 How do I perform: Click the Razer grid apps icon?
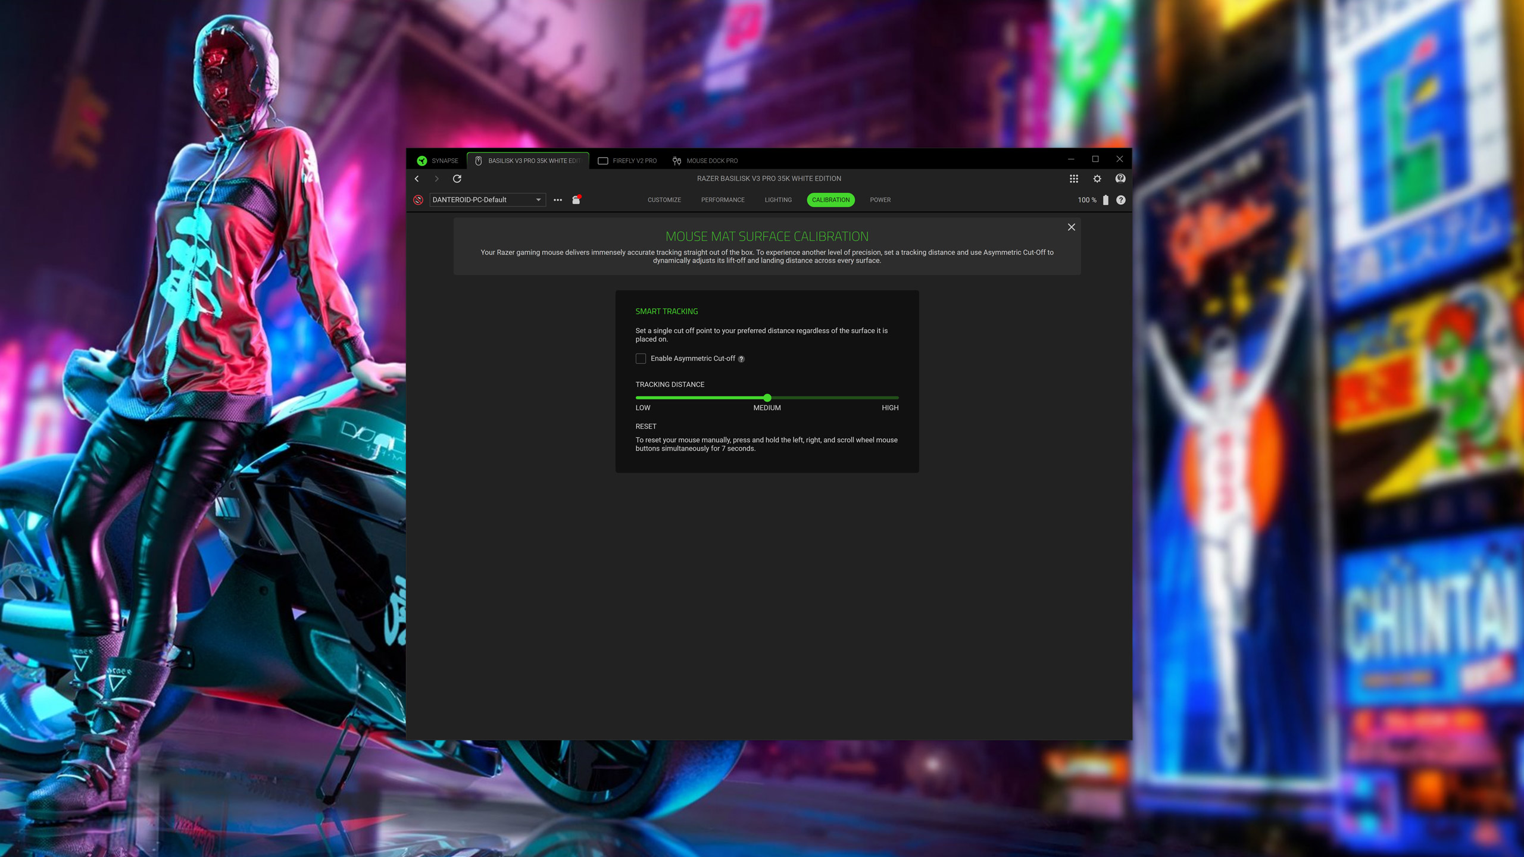point(1074,178)
